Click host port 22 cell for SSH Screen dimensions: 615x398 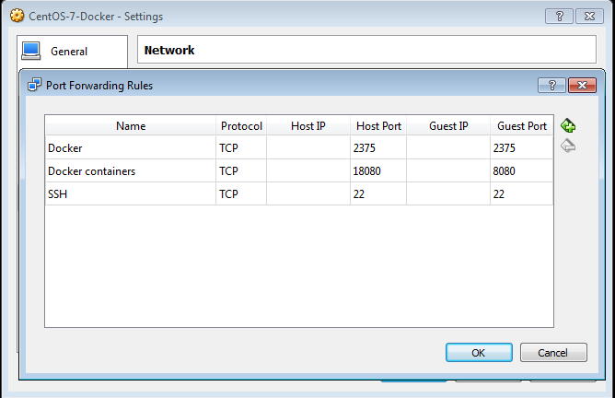click(378, 193)
